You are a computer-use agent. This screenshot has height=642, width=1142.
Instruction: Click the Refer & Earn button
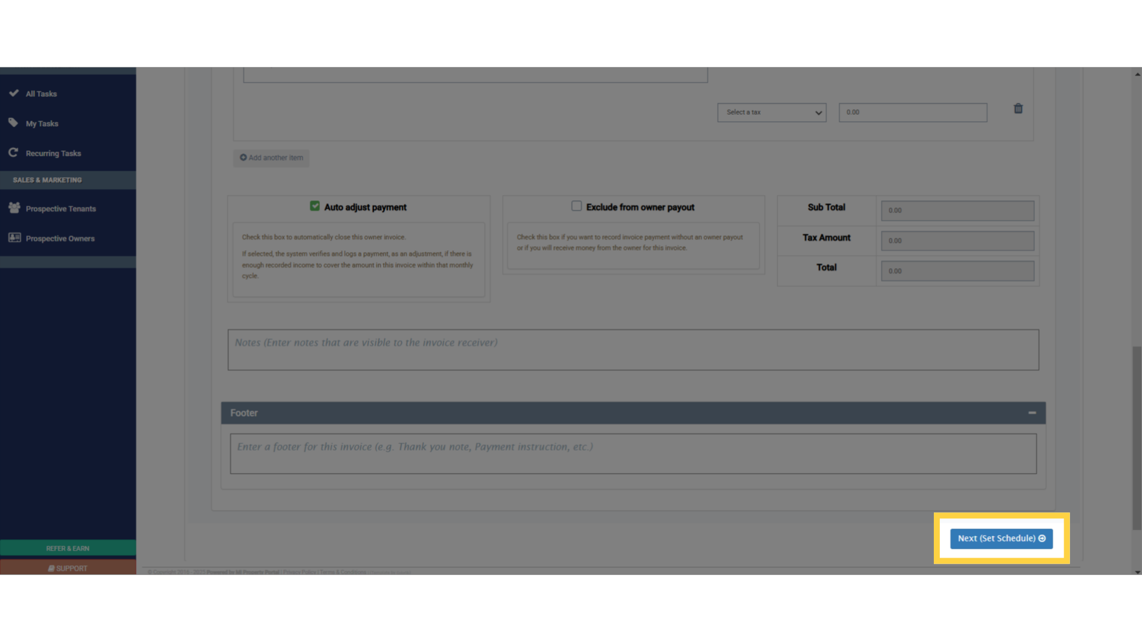(68, 548)
